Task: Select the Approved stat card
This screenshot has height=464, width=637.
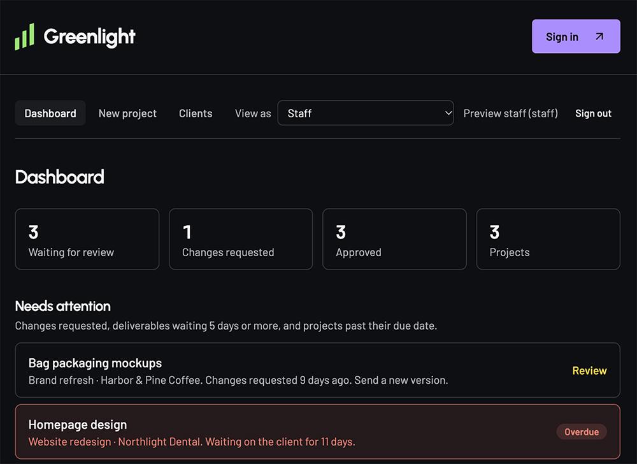Action: pyautogui.click(x=394, y=239)
